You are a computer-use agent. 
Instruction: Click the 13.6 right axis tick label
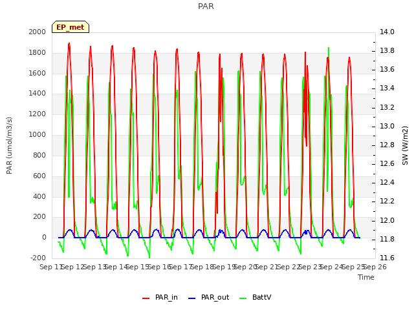point(387,70)
